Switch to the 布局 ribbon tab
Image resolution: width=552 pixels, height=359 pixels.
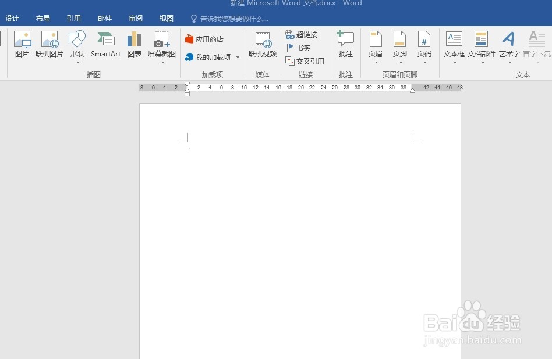click(43, 18)
